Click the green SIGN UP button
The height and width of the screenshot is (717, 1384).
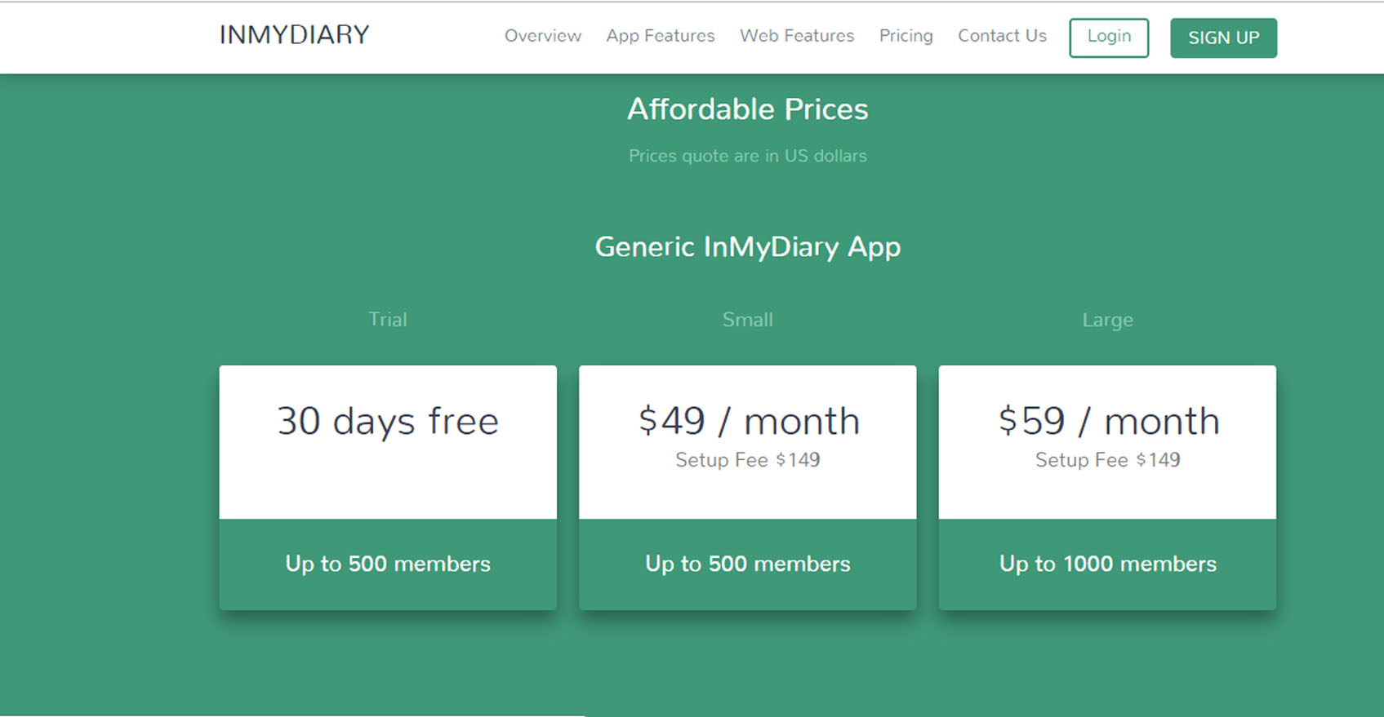click(x=1222, y=38)
